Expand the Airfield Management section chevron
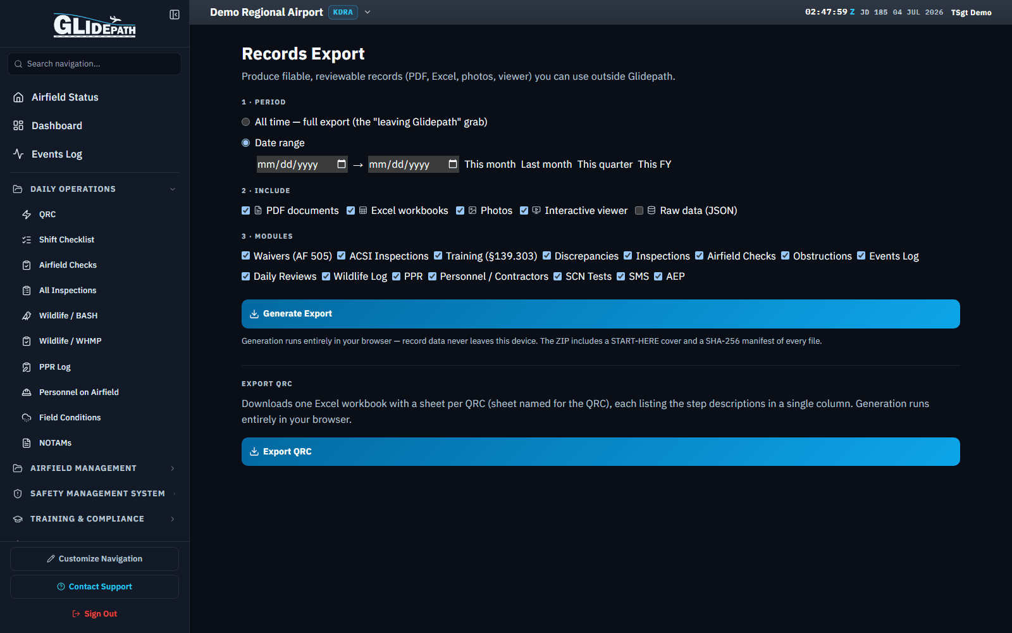This screenshot has width=1012, height=633. [173, 468]
